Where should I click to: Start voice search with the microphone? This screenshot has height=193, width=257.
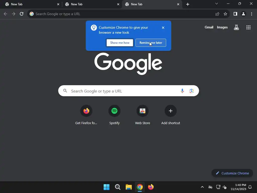coord(182,91)
